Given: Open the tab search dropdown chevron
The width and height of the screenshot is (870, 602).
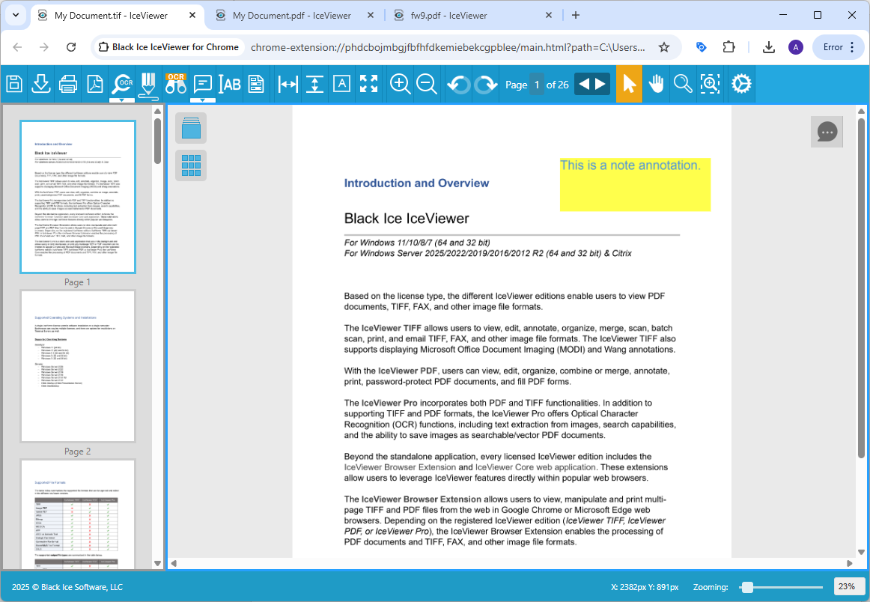Looking at the screenshot, I should [x=16, y=15].
